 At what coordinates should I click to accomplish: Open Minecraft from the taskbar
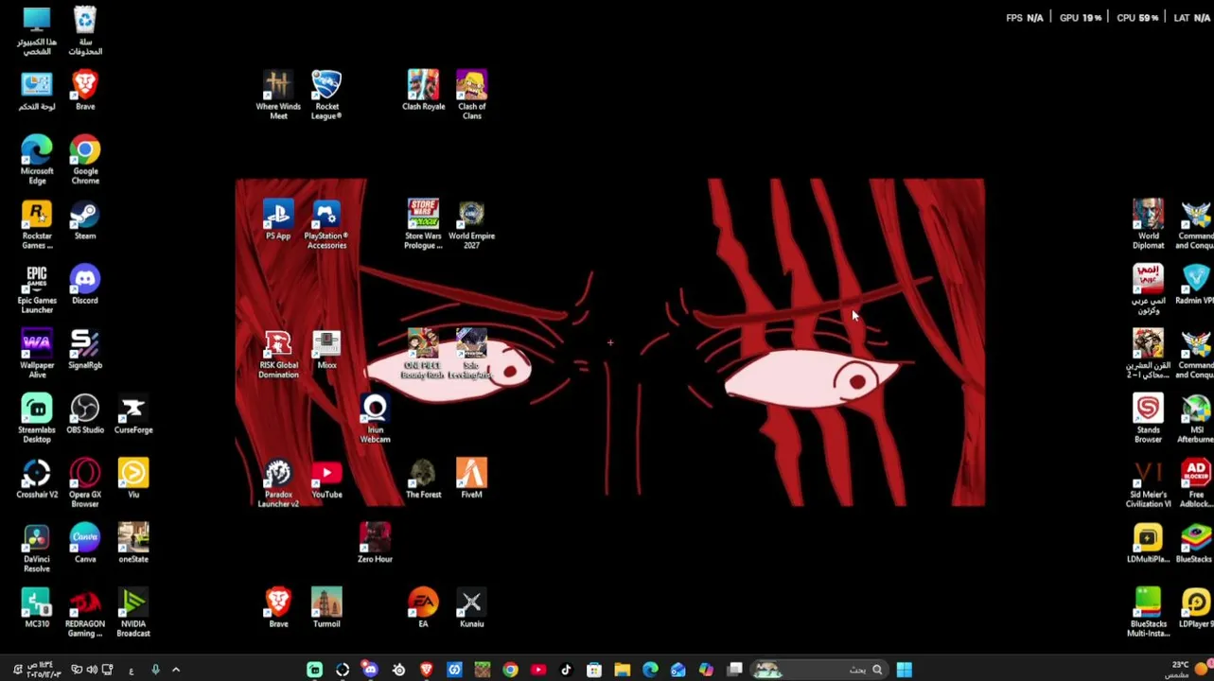click(x=483, y=670)
